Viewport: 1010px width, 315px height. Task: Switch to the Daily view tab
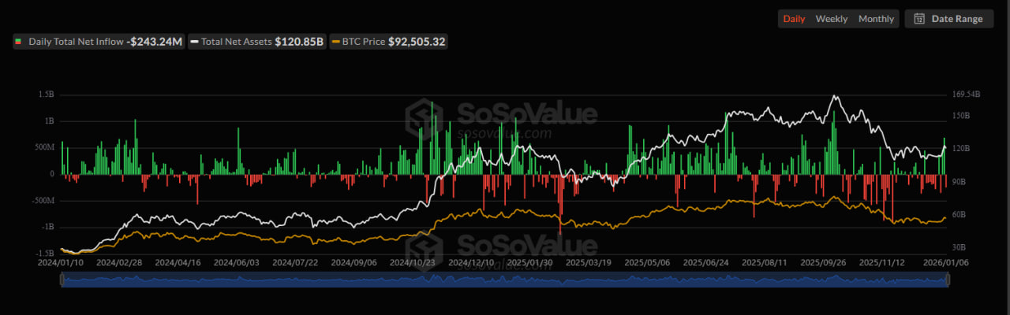(x=794, y=19)
